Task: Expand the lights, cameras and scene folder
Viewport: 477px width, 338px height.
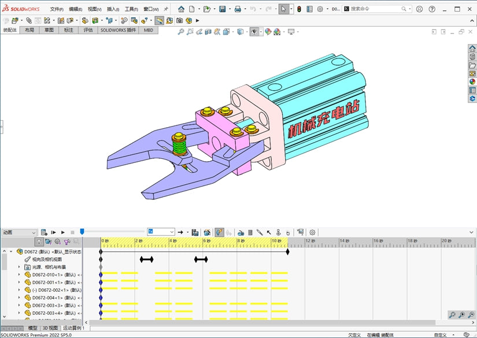Action: (x=19, y=267)
